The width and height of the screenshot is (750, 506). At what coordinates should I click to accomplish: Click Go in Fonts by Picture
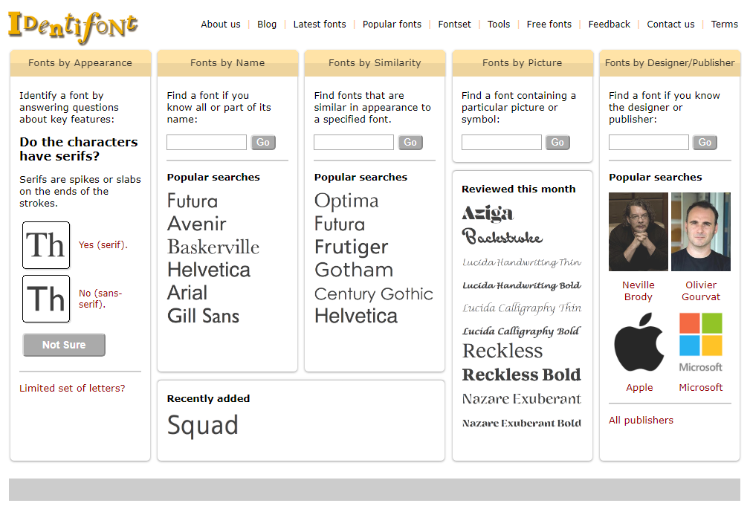pos(557,143)
